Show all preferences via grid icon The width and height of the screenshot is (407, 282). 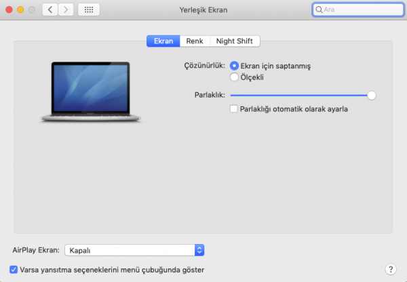89,10
